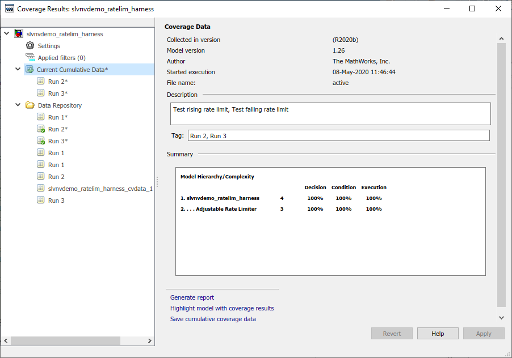Image resolution: width=512 pixels, height=358 pixels.
Task: Click the Run 2* icon with green checkmark
Action: pos(41,129)
